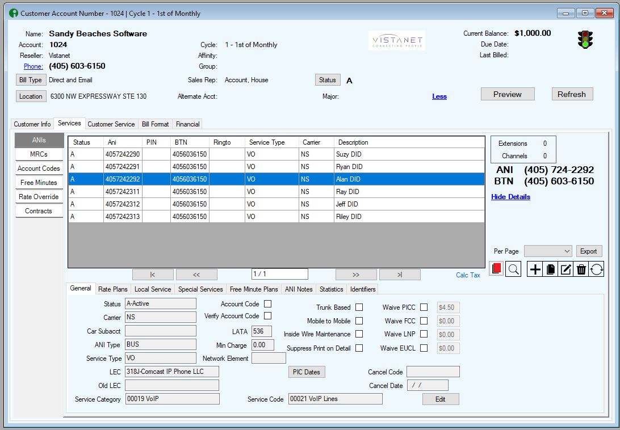Open the Free Minute Plans sub-tab

pyautogui.click(x=254, y=289)
